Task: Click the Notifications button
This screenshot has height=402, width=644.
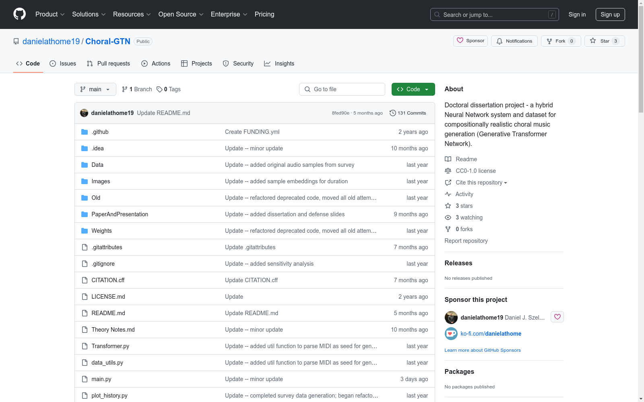Action: coord(514,41)
